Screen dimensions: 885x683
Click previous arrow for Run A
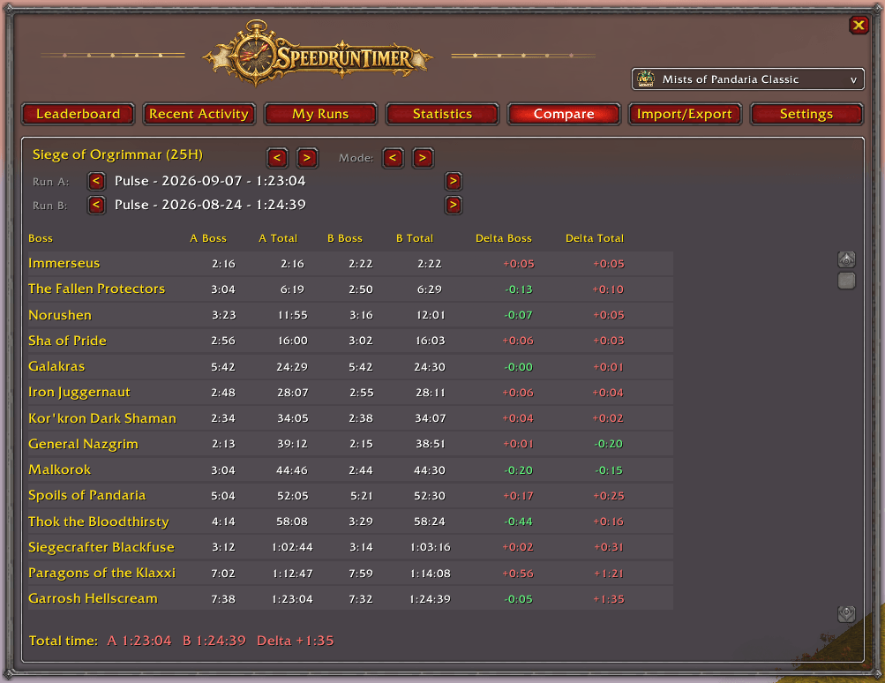[x=96, y=181]
